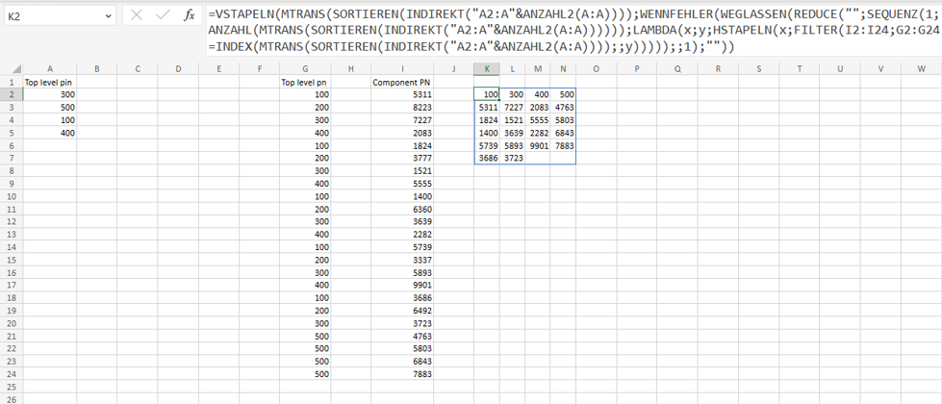
Task: Open Insert Function fx icon
Action: (x=190, y=15)
